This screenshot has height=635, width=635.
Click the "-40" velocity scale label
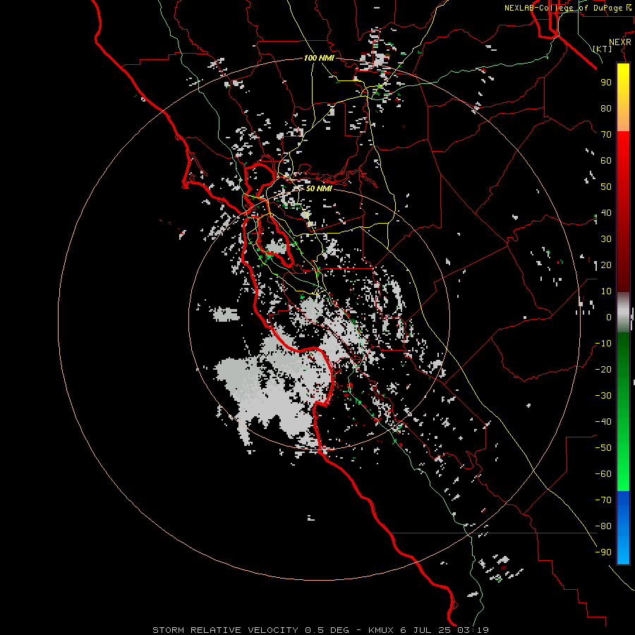tap(603, 422)
